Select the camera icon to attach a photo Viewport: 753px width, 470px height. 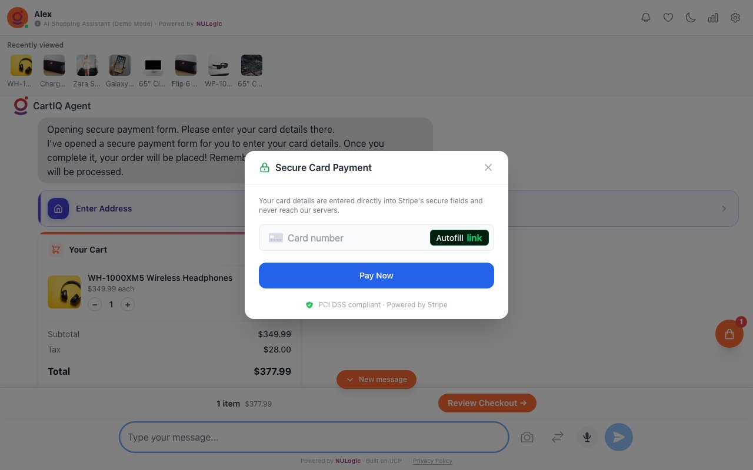tap(527, 437)
